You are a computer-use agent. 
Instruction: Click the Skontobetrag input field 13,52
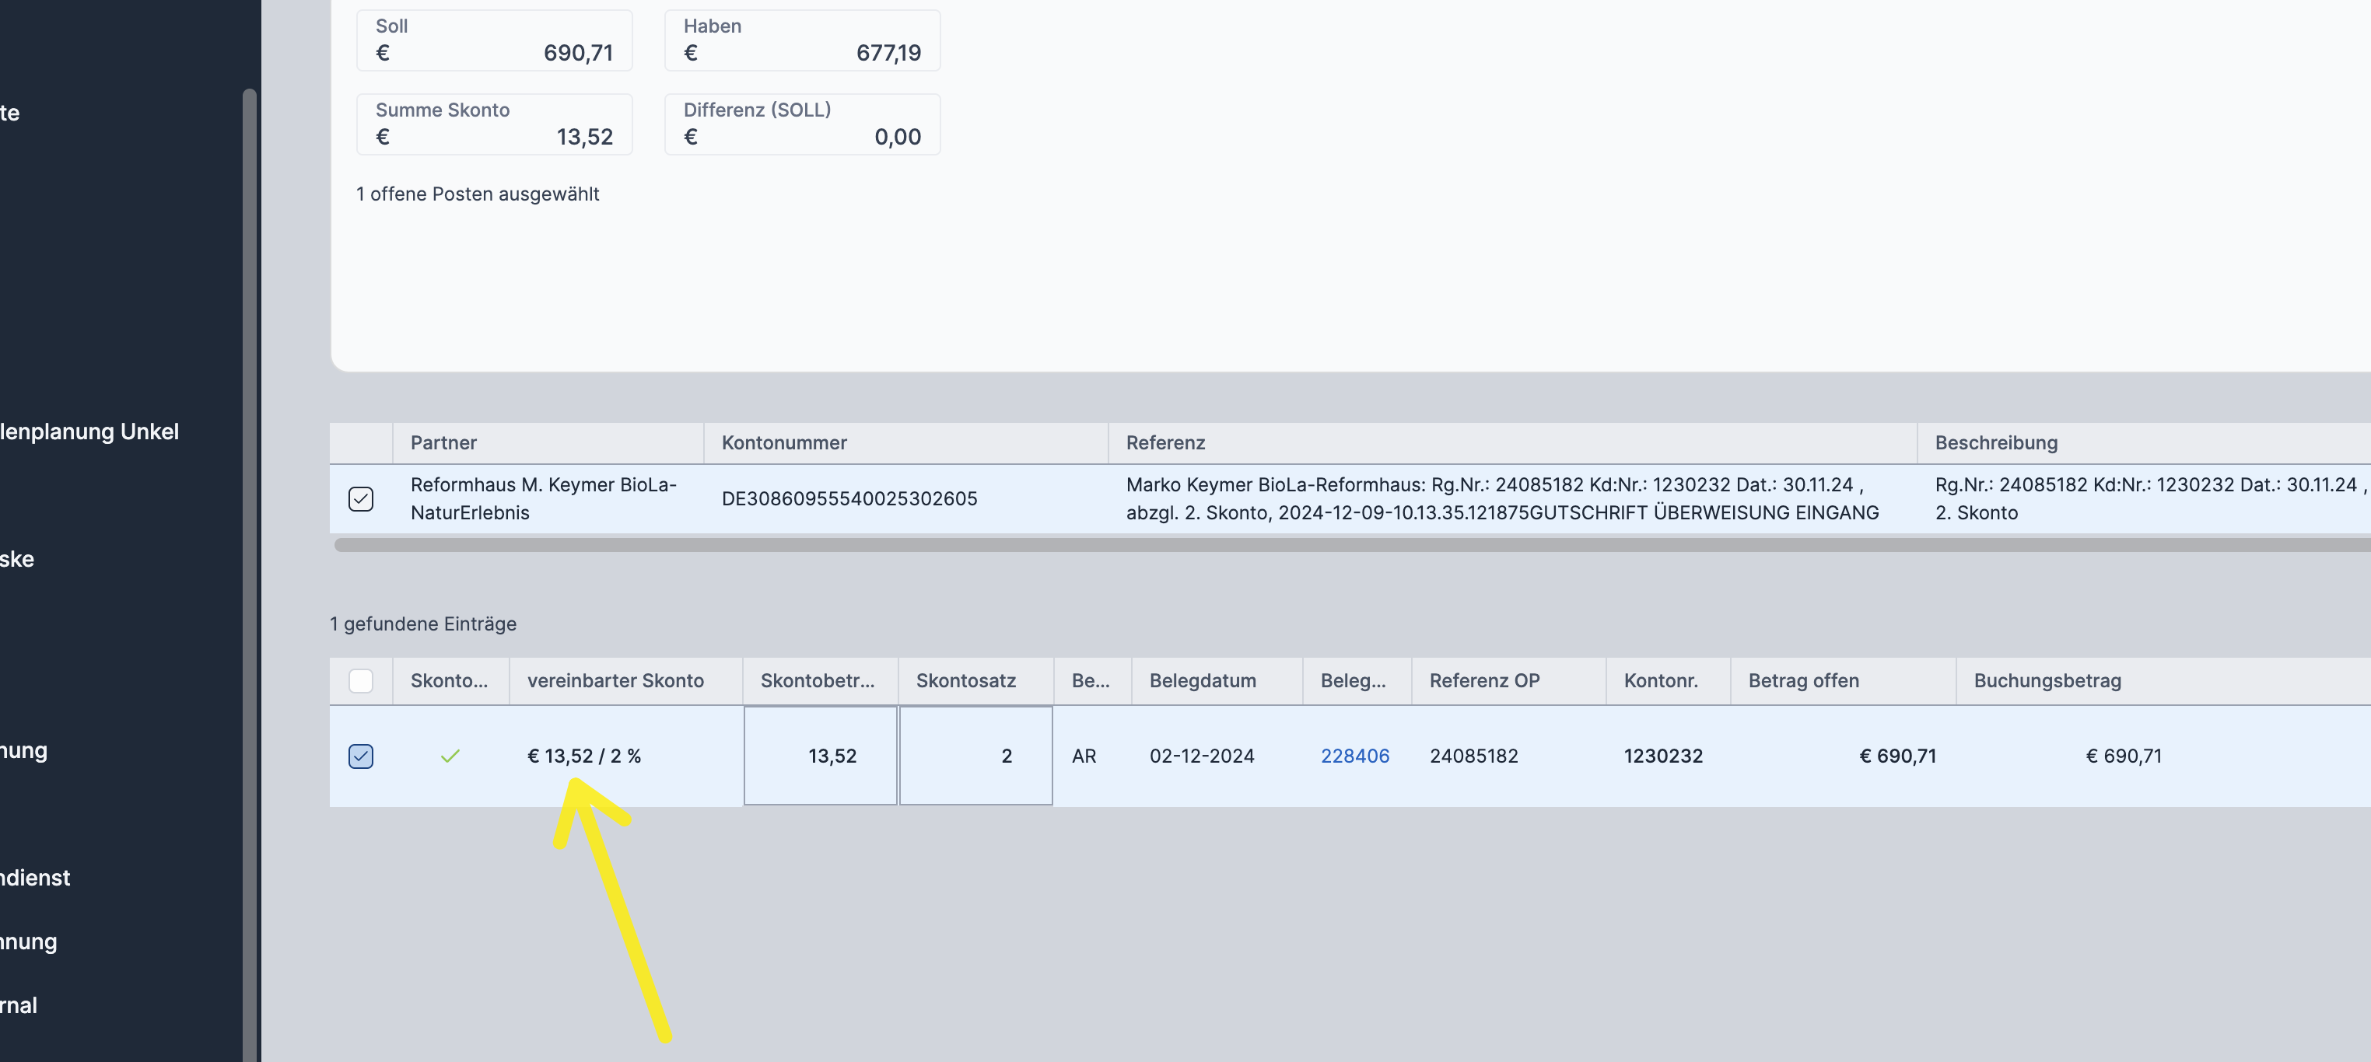tap(819, 756)
